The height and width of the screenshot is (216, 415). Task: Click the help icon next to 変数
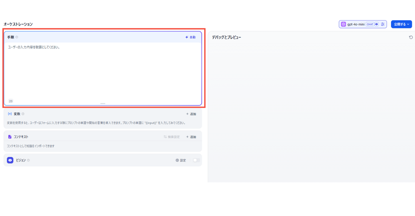coord(23,114)
